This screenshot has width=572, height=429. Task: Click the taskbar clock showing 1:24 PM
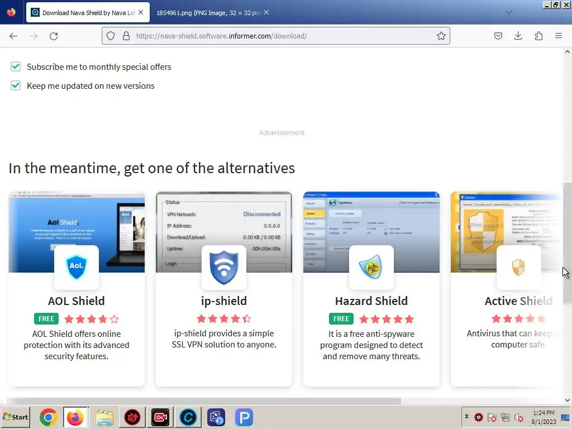click(544, 417)
